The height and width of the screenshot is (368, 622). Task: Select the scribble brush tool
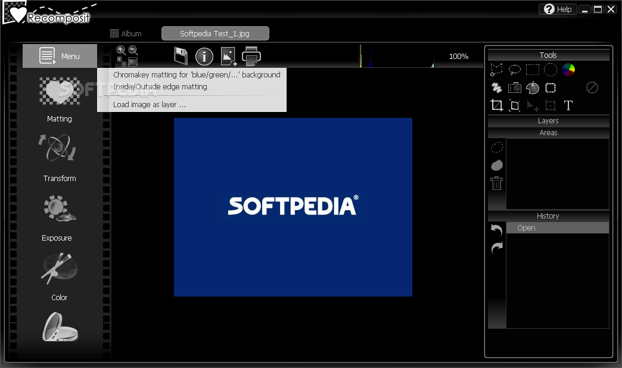(496, 88)
